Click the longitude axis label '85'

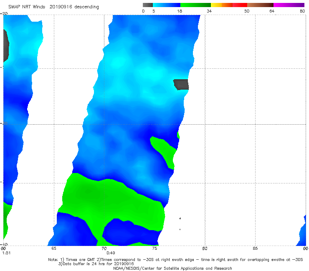255,248
